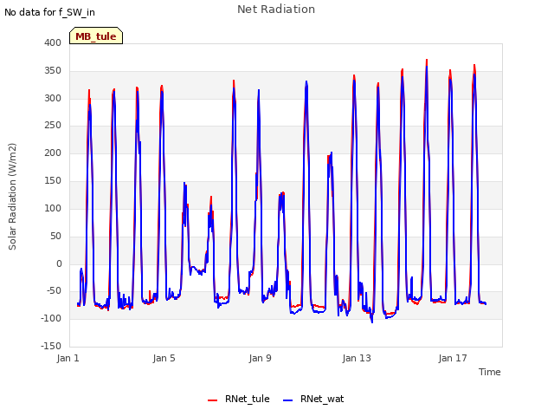Click the Net Radiation chart title
Image resolution: width=554 pixels, height=416 pixels.
(276, 10)
